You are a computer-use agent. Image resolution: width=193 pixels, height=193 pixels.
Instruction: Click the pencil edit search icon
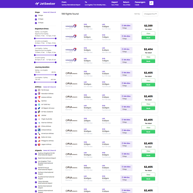click(x=151, y=3)
